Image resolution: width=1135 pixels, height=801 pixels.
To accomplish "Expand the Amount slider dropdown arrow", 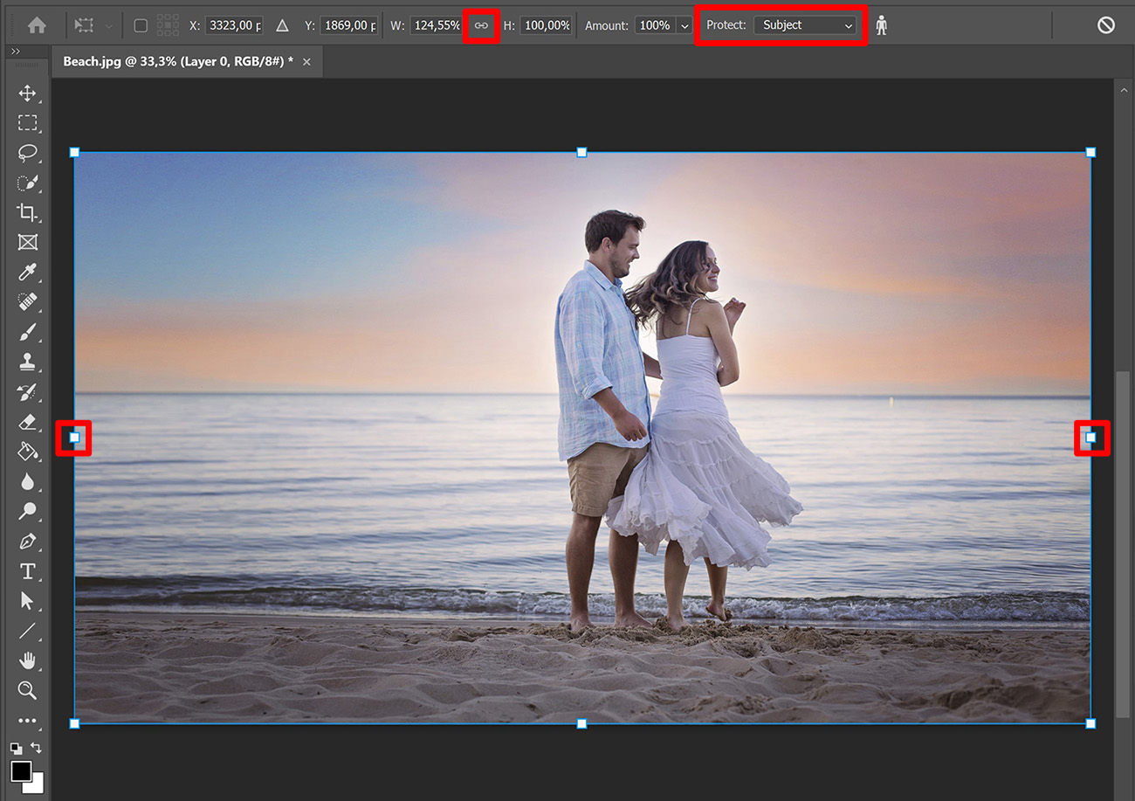I will [x=683, y=25].
